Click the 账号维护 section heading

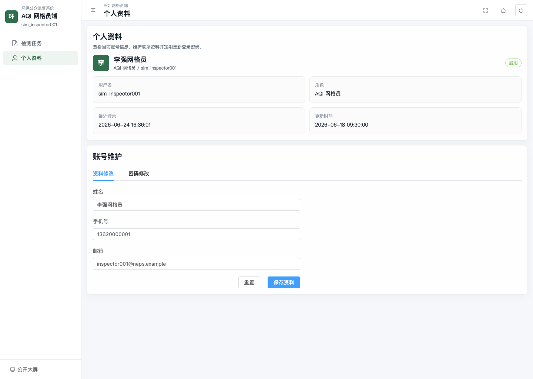click(107, 157)
